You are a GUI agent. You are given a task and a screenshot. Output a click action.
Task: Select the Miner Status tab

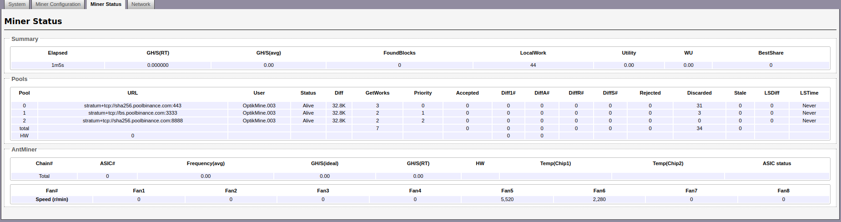(x=106, y=5)
